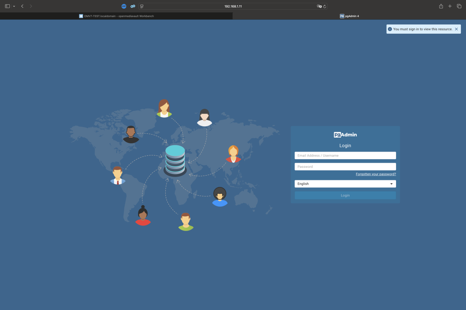Screen dimensions: 466x310
Task: Click the black-haired woman in white avatar
Action: coord(204,118)
